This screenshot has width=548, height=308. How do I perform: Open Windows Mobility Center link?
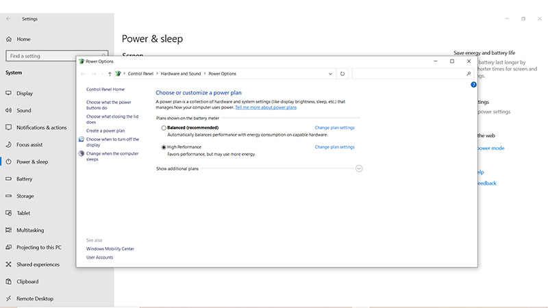[x=110, y=249]
